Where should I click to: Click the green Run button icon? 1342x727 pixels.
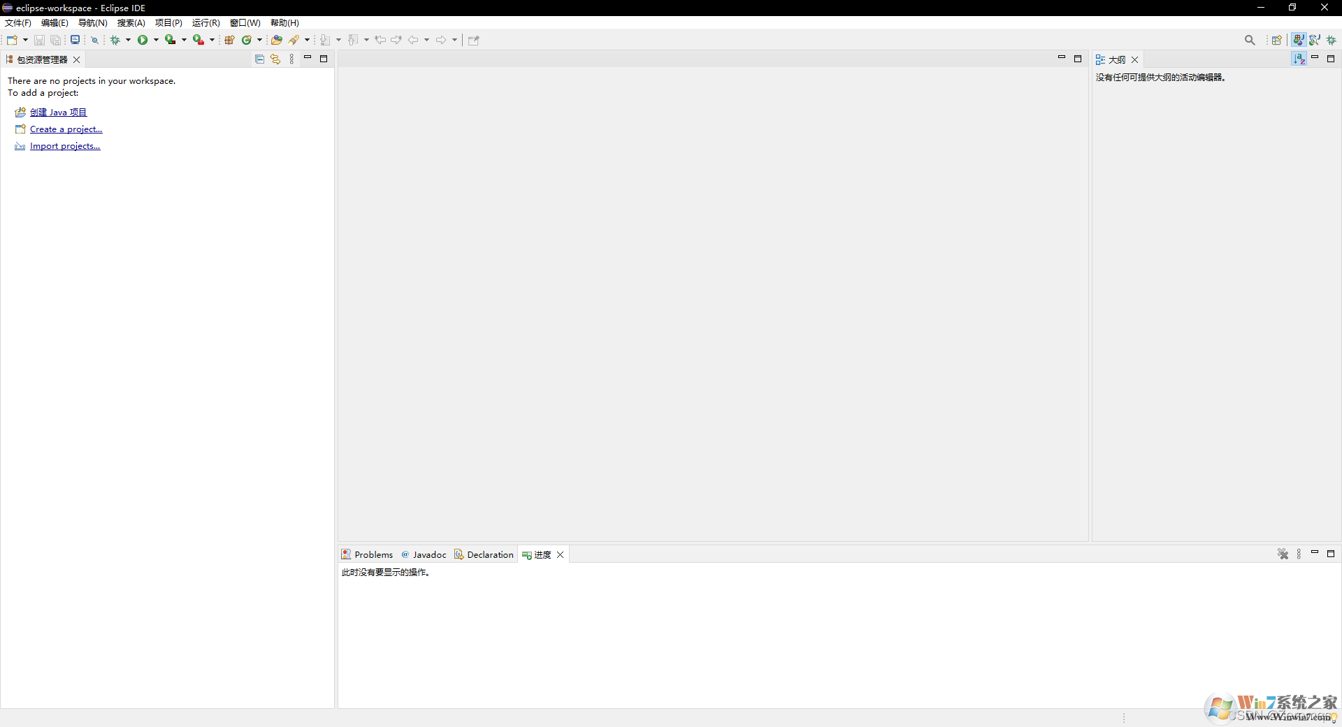(x=143, y=40)
